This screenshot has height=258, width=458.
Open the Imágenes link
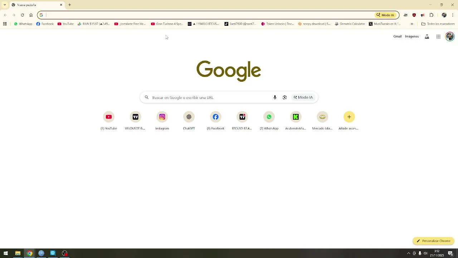pyautogui.click(x=412, y=37)
